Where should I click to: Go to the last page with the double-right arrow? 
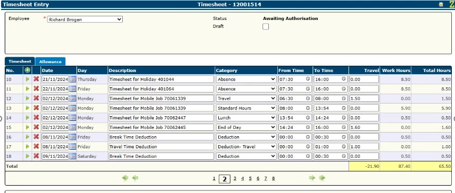pyautogui.click(x=322, y=178)
